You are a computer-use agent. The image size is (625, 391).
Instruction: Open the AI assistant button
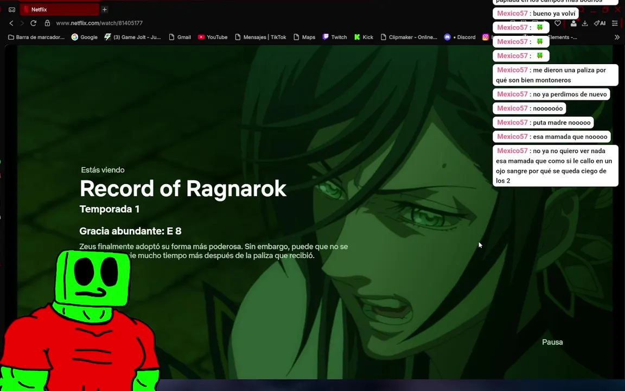coord(600,23)
